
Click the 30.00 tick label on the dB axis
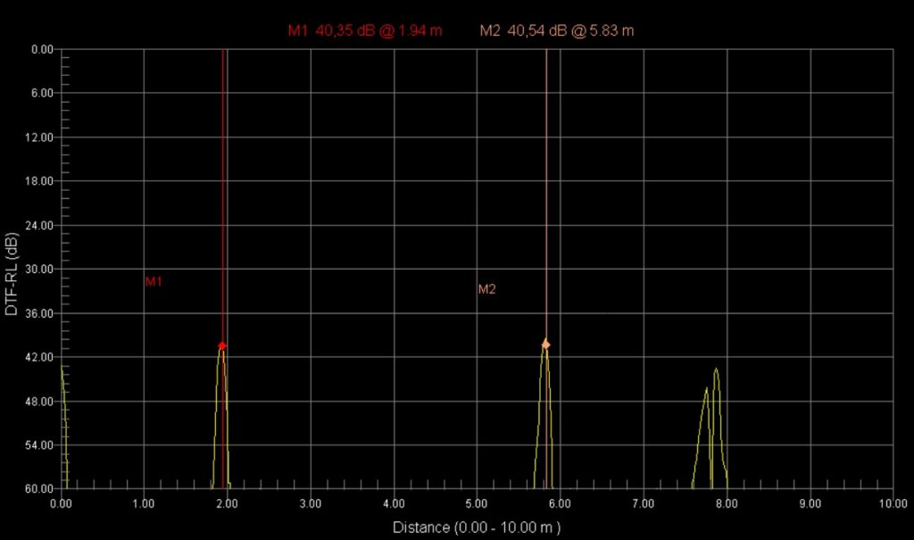pyautogui.click(x=43, y=270)
